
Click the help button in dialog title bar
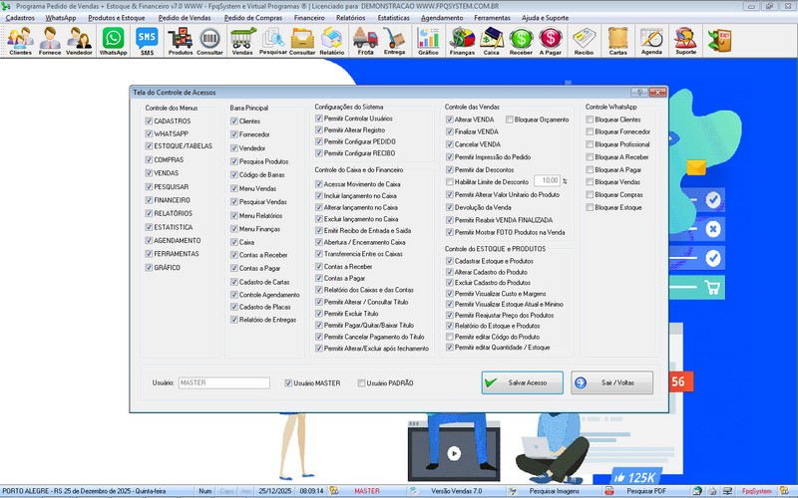639,92
